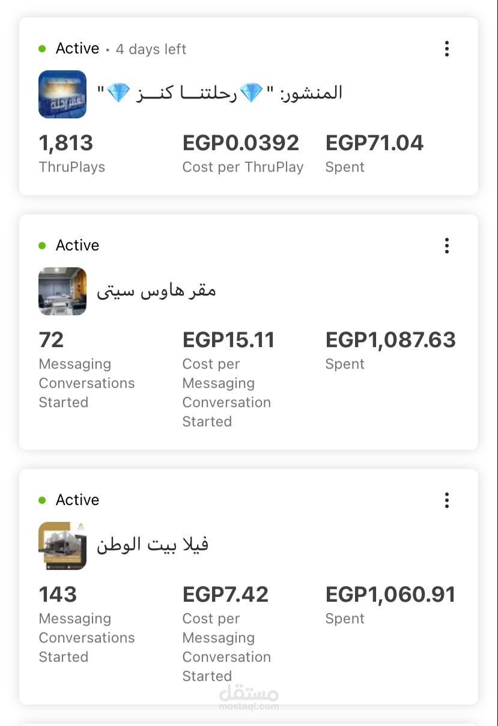Click the green Active dot on مقر هاوس سيتى
Viewport: 498px width, 726px height.
click(x=42, y=246)
